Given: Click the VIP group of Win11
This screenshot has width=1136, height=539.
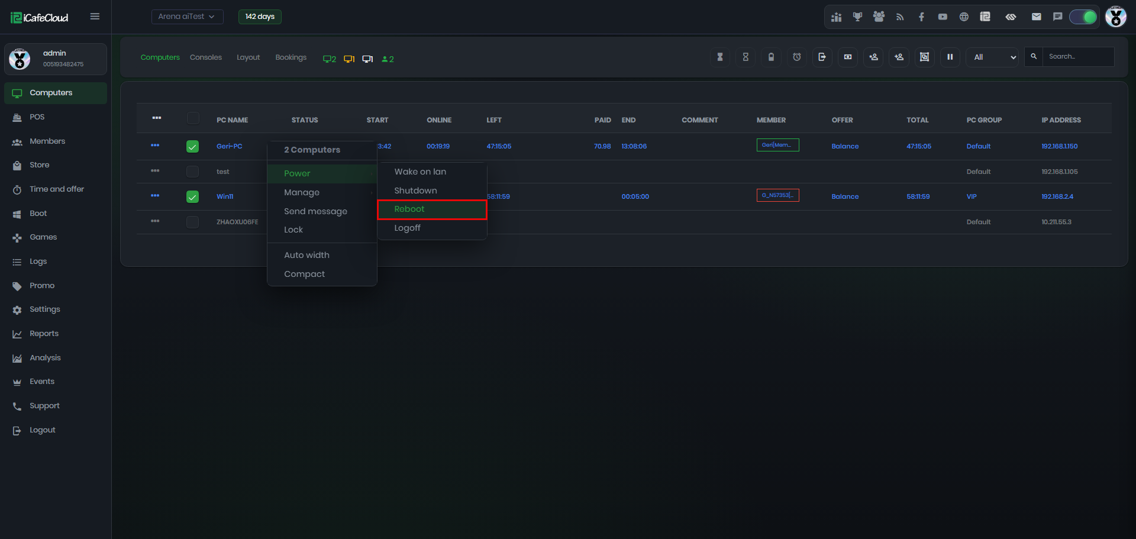Looking at the screenshot, I should 972,196.
